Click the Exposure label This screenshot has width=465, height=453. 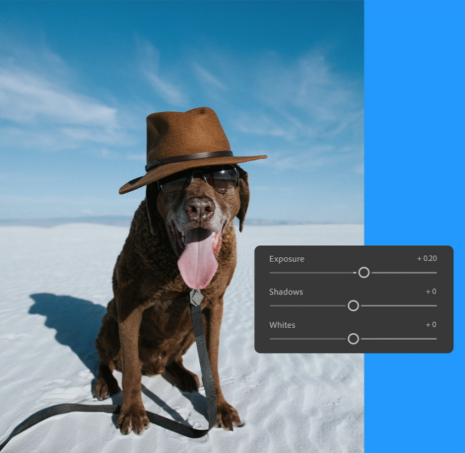[x=286, y=259]
